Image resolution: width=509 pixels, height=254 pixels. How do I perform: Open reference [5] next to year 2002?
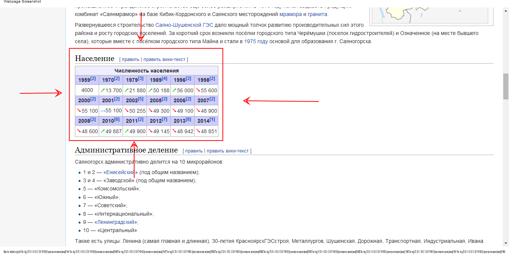(x=140, y=99)
